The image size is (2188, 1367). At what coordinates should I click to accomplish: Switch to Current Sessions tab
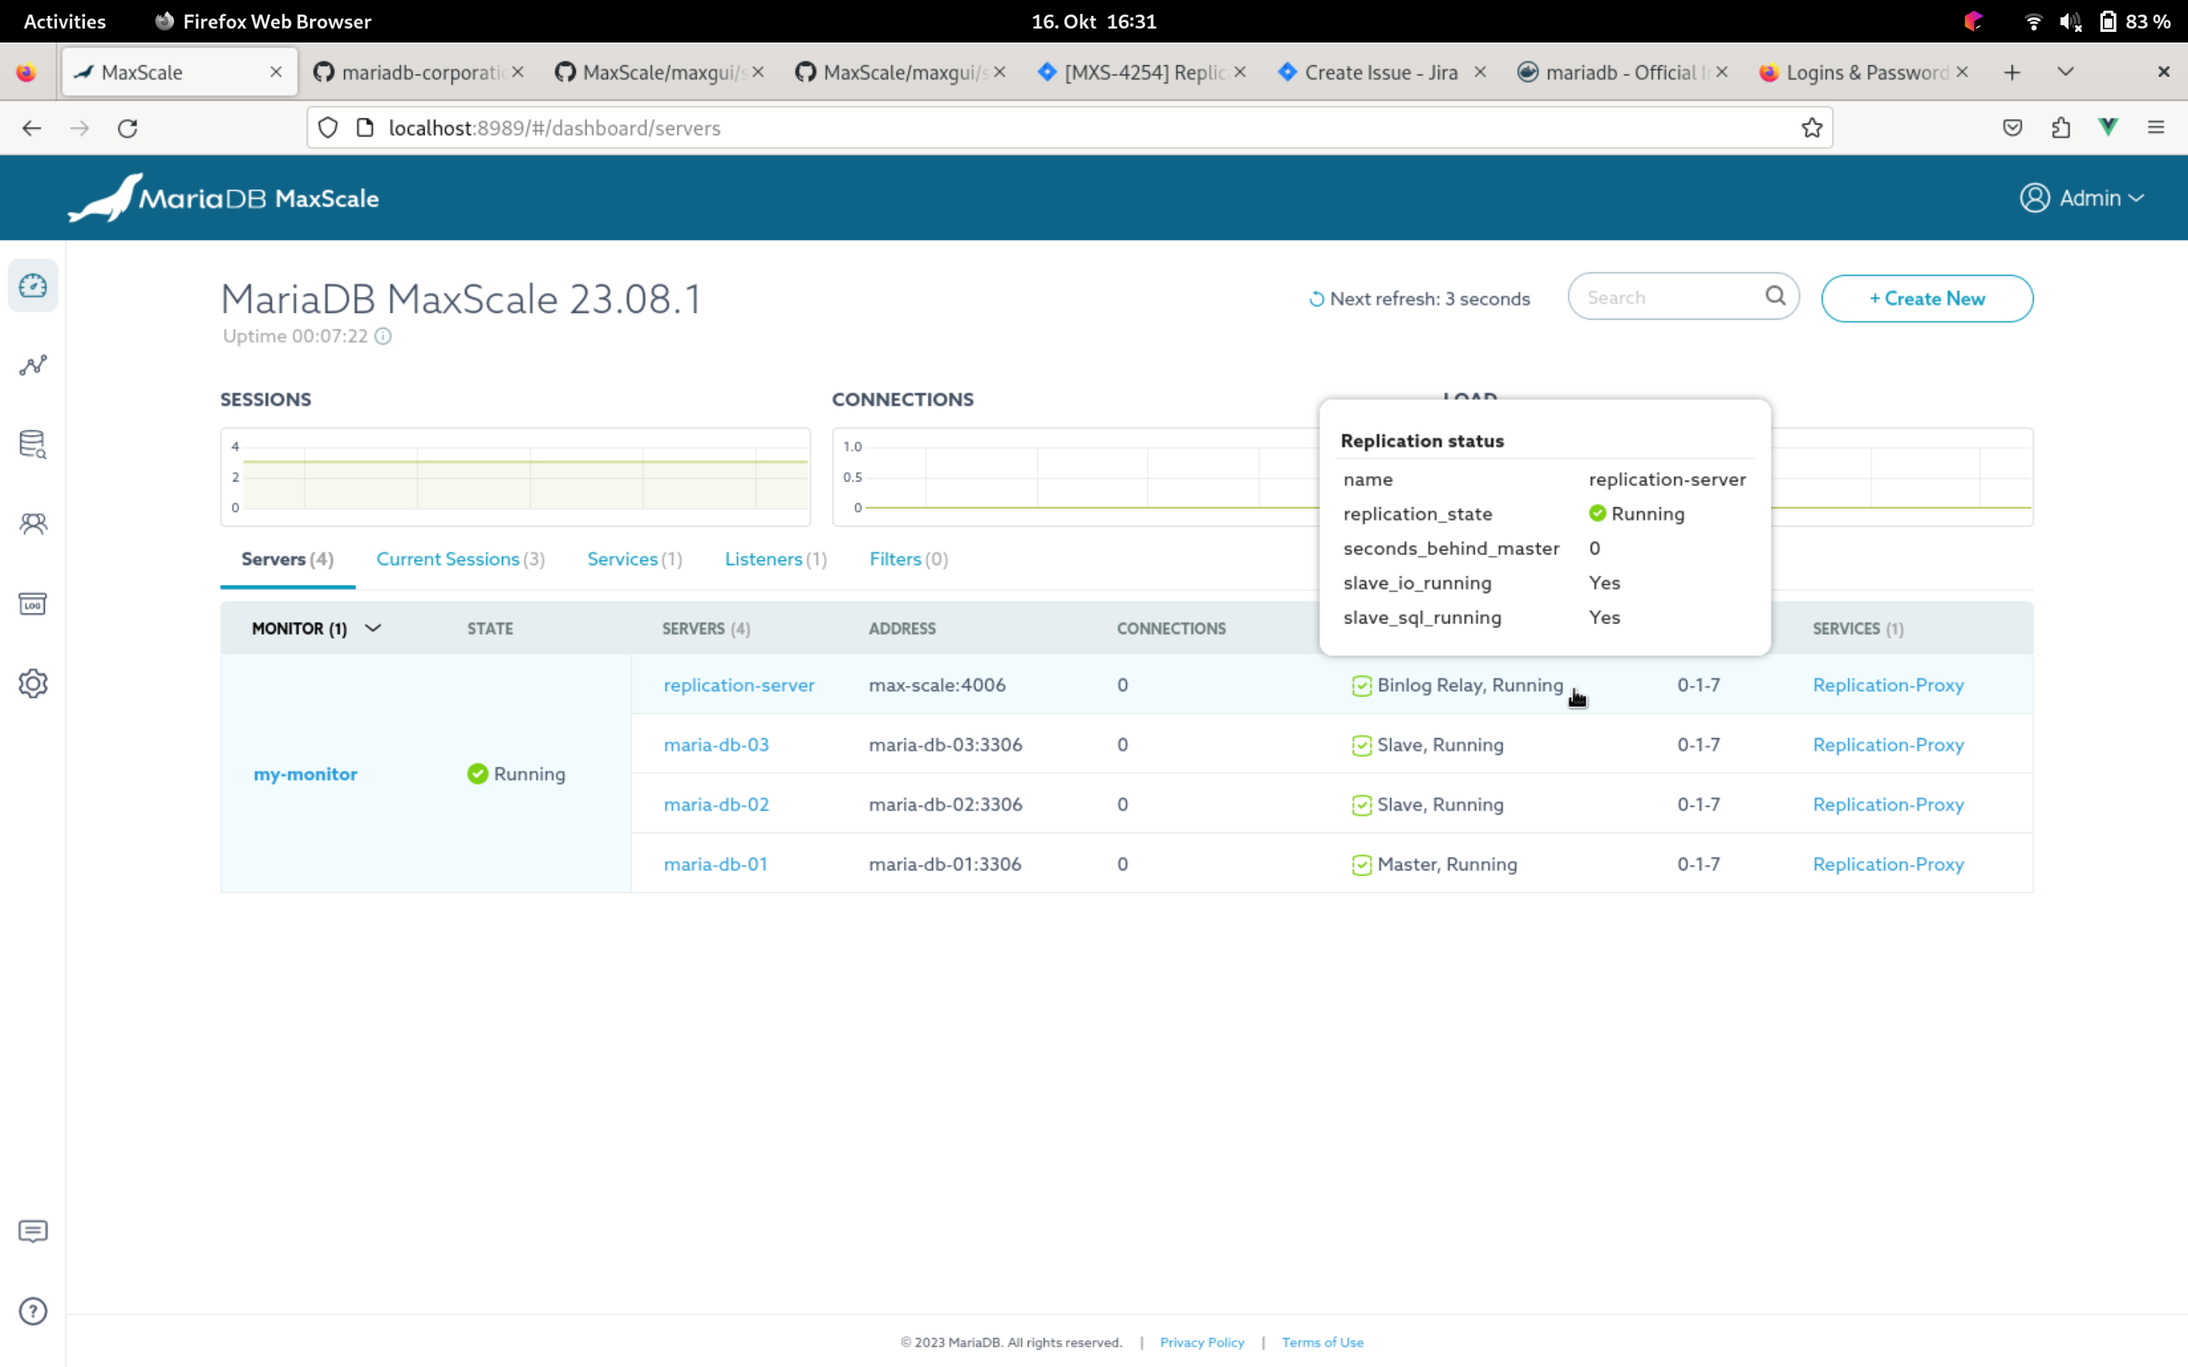460,559
